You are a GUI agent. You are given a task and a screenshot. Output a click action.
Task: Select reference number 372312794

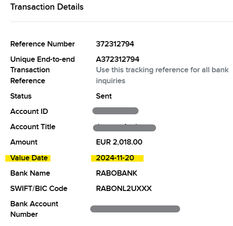[x=115, y=44]
